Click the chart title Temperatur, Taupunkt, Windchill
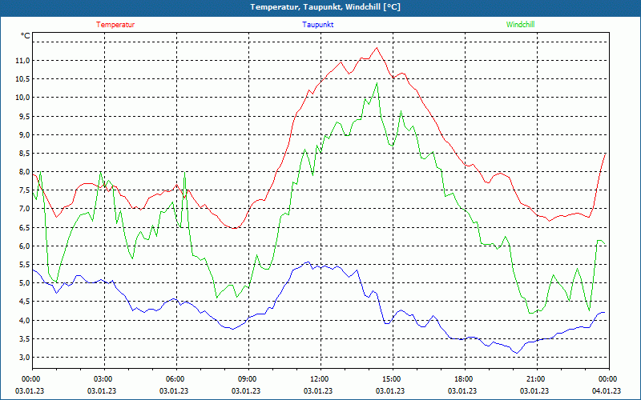Viewport: 641px width, 400px height. 325,7
